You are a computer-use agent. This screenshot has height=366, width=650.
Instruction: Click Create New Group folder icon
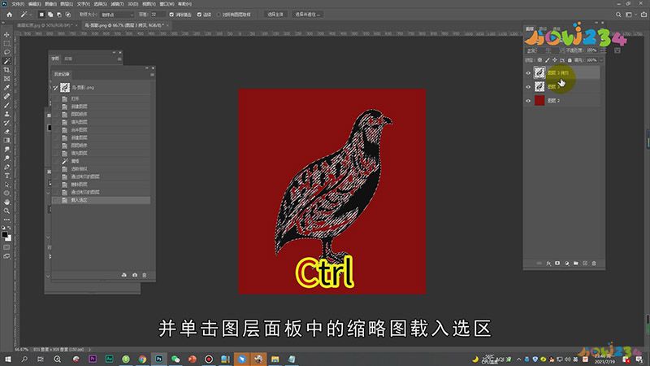[576, 263]
